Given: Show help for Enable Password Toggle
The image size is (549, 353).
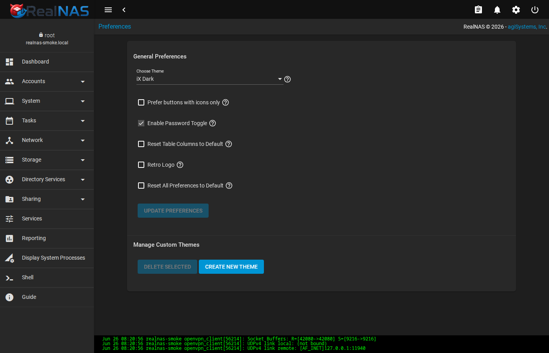Looking at the screenshot, I should tap(213, 123).
